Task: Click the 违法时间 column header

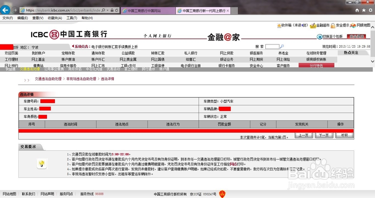Action: point(70,124)
